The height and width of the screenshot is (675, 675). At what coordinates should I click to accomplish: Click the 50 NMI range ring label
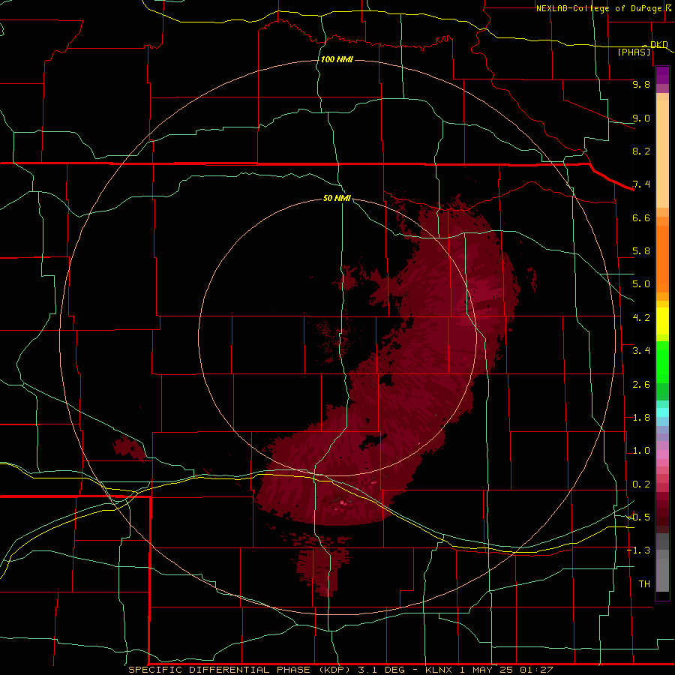click(x=337, y=198)
